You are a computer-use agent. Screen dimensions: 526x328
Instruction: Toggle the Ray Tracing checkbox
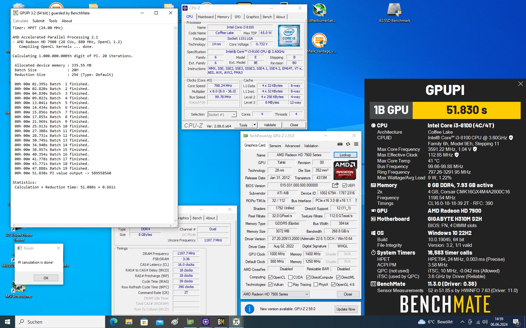(x=290, y=285)
